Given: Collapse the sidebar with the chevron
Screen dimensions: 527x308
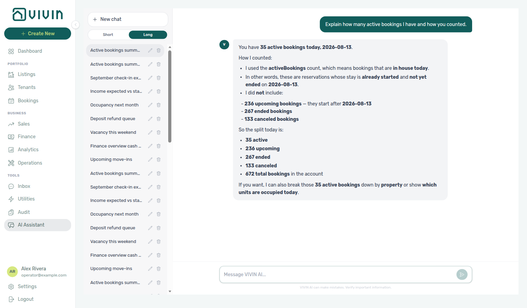Looking at the screenshot, I should (x=75, y=25).
